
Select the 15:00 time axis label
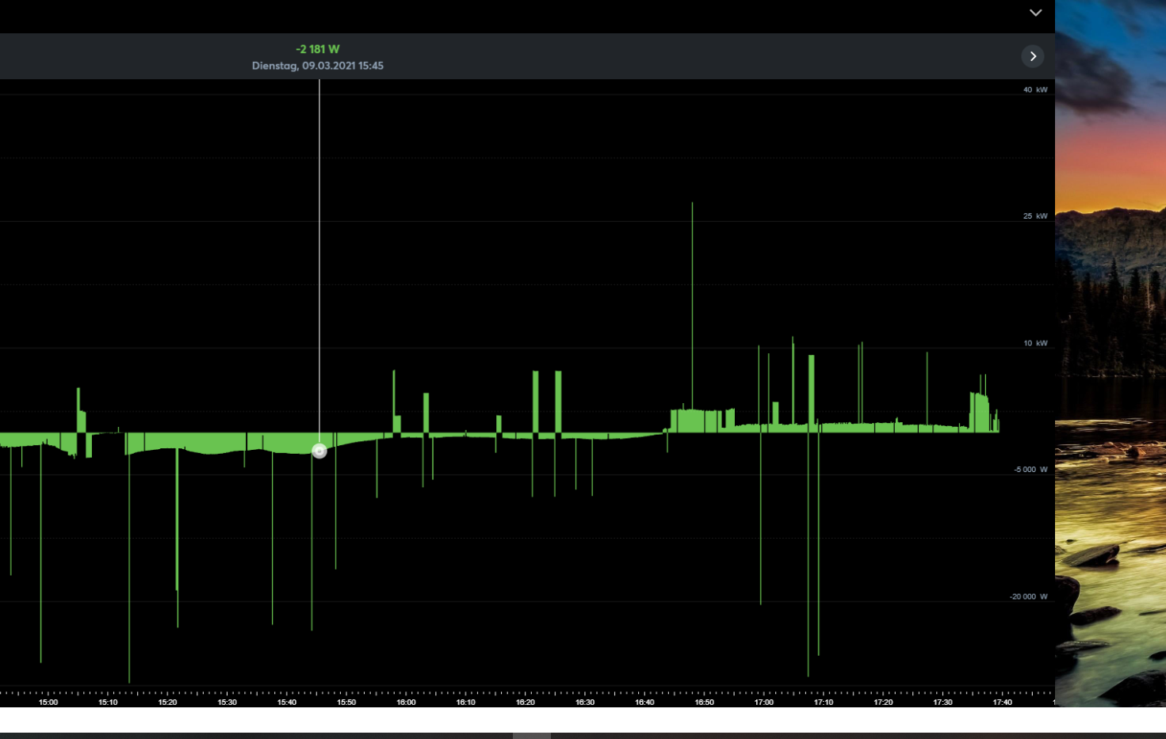tap(48, 702)
